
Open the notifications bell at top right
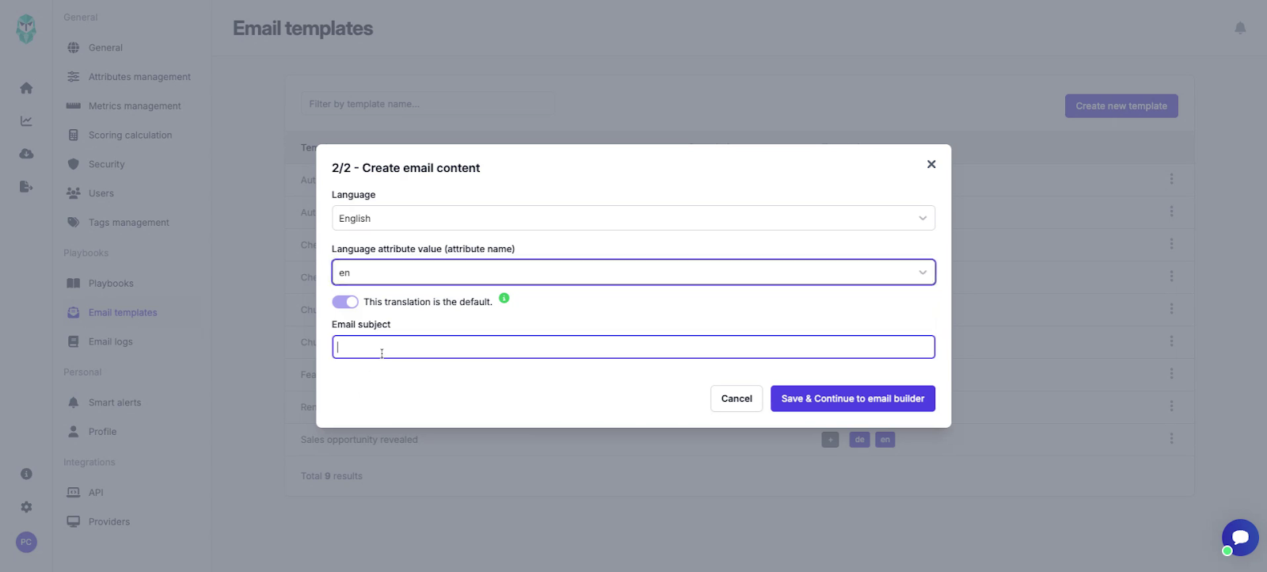1241,28
